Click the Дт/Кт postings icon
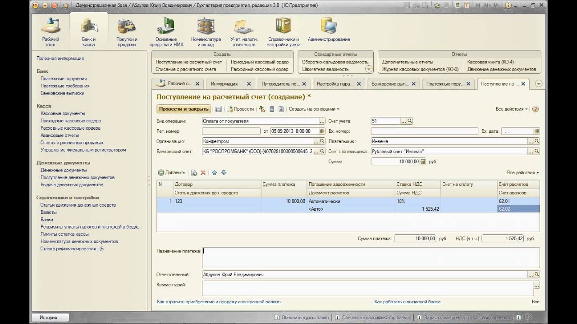 click(x=262, y=109)
